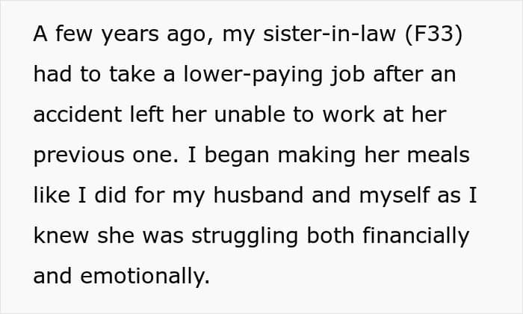Click the word 'years' in first line

tap(130, 34)
